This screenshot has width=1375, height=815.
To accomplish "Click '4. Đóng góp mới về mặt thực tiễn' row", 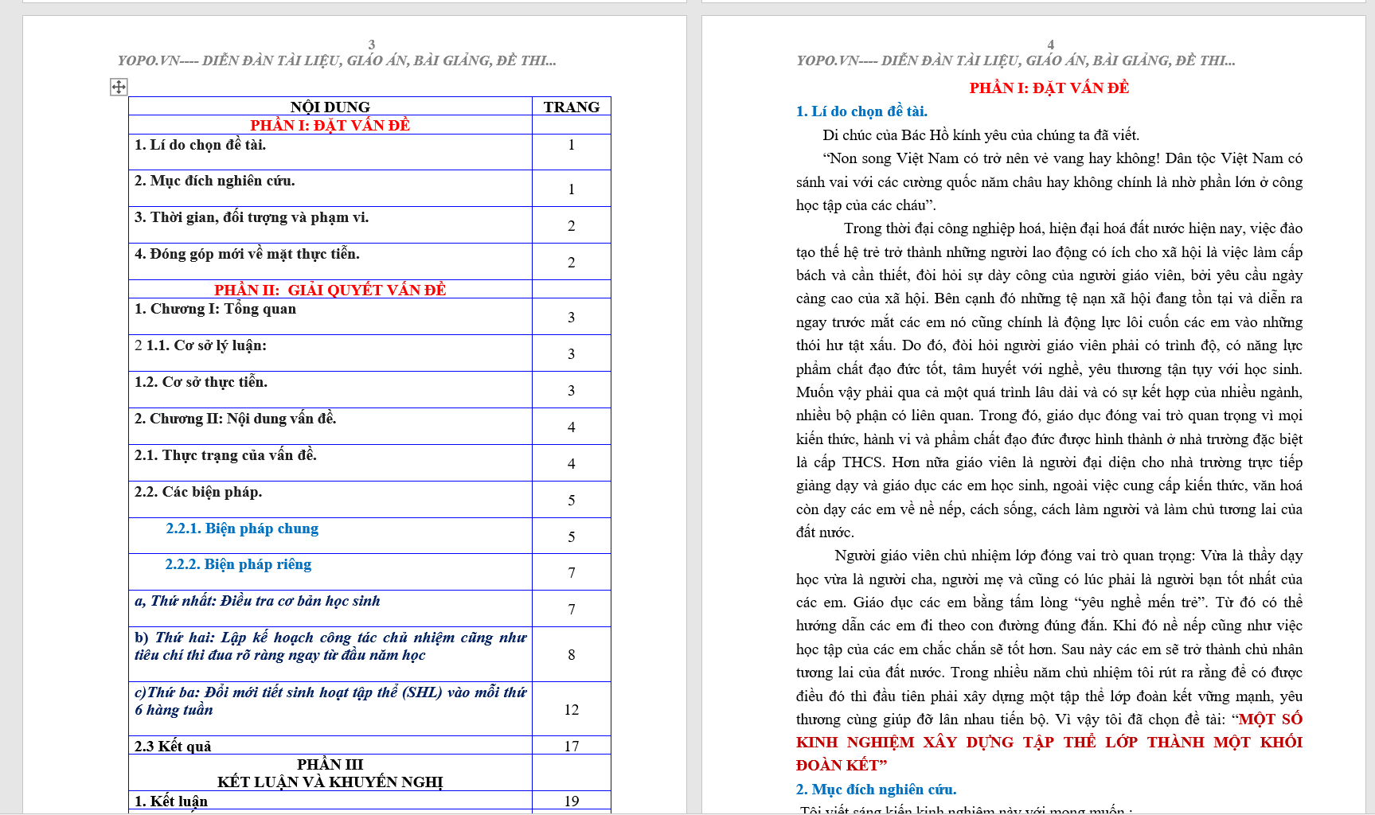I will click(247, 254).
